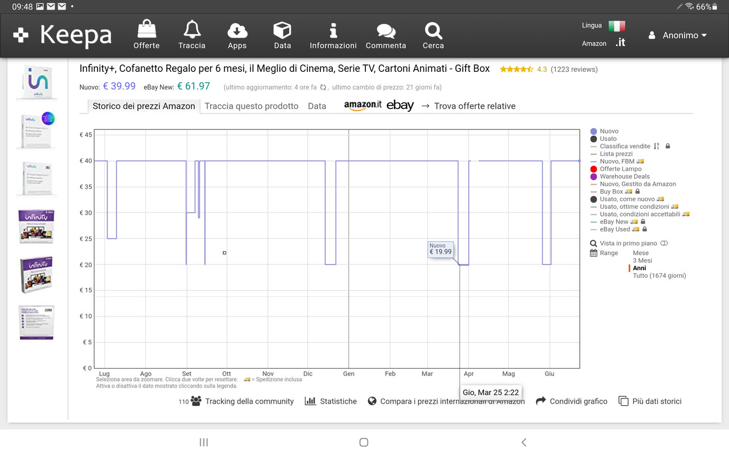The width and height of the screenshot is (729, 456).
Task: Click the refresh update icon
Action: 323,87
